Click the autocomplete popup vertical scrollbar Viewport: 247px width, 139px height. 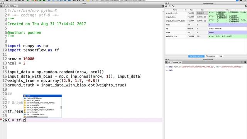pyautogui.click(x=61, y=107)
